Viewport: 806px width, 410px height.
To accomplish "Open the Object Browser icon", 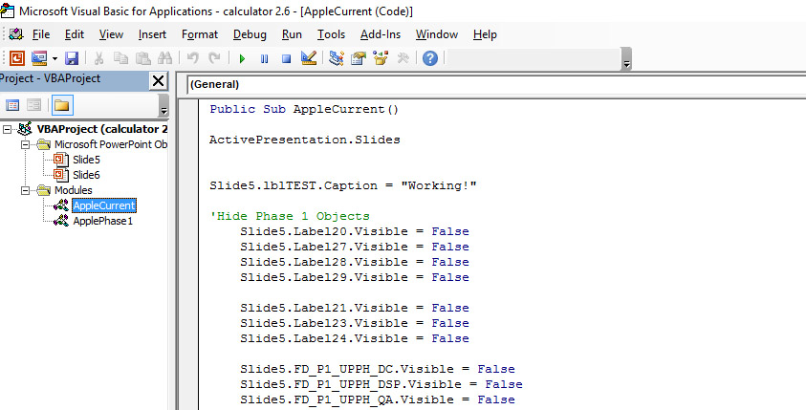I will click(x=381, y=58).
